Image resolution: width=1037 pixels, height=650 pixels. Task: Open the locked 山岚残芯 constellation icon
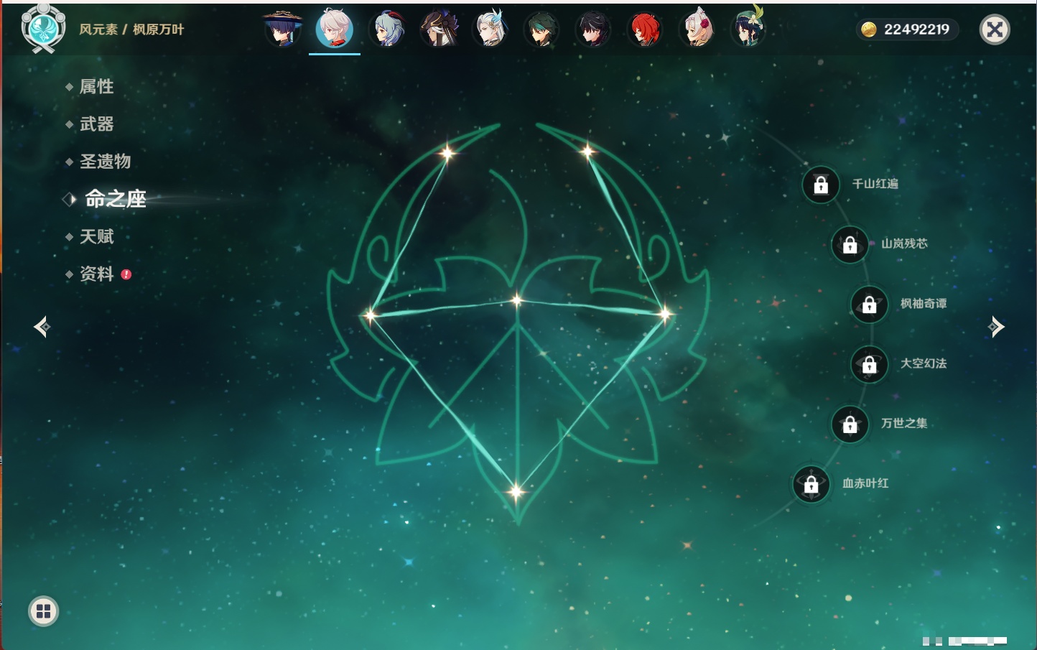click(850, 244)
